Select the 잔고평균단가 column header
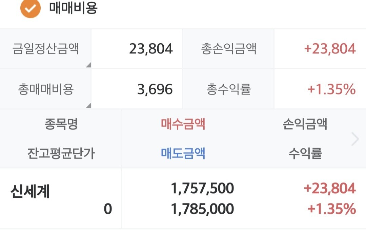Image resolution: width=366 pixels, height=238 pixels. pos(61,153)
